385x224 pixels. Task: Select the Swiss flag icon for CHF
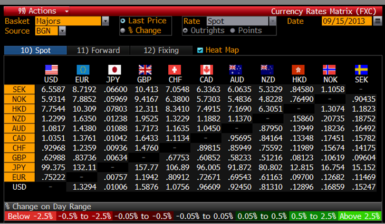click(175, 70)
